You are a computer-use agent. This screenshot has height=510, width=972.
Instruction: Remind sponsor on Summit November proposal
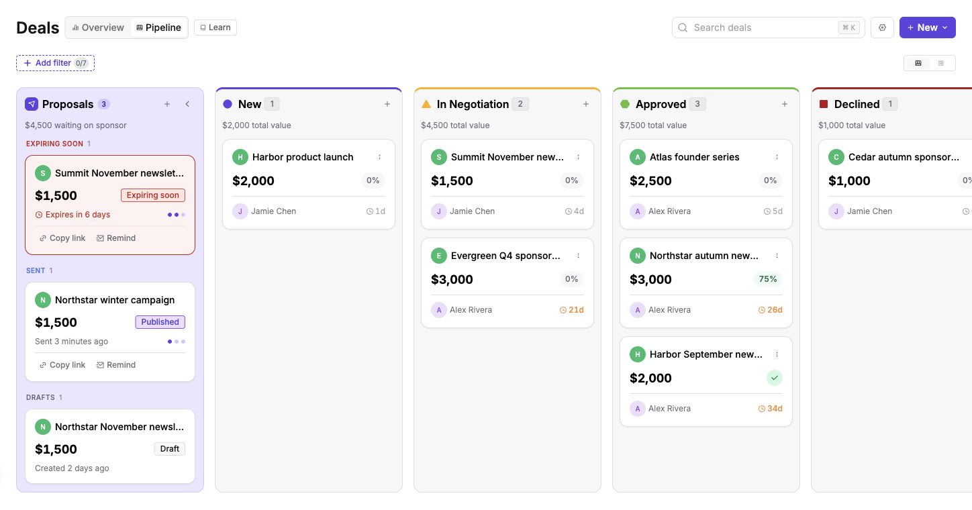116,238
